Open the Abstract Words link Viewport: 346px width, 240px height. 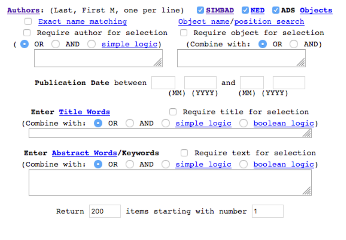[84, 153]
